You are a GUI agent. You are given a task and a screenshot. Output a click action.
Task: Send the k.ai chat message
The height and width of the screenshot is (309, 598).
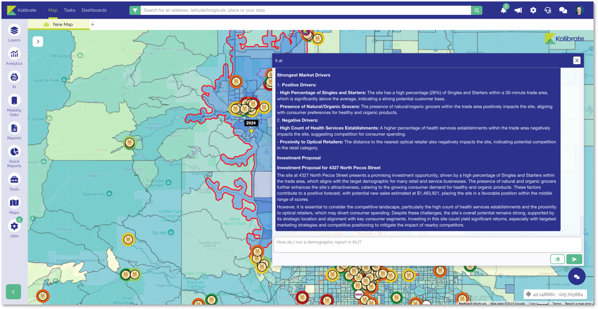coord(574,259)
